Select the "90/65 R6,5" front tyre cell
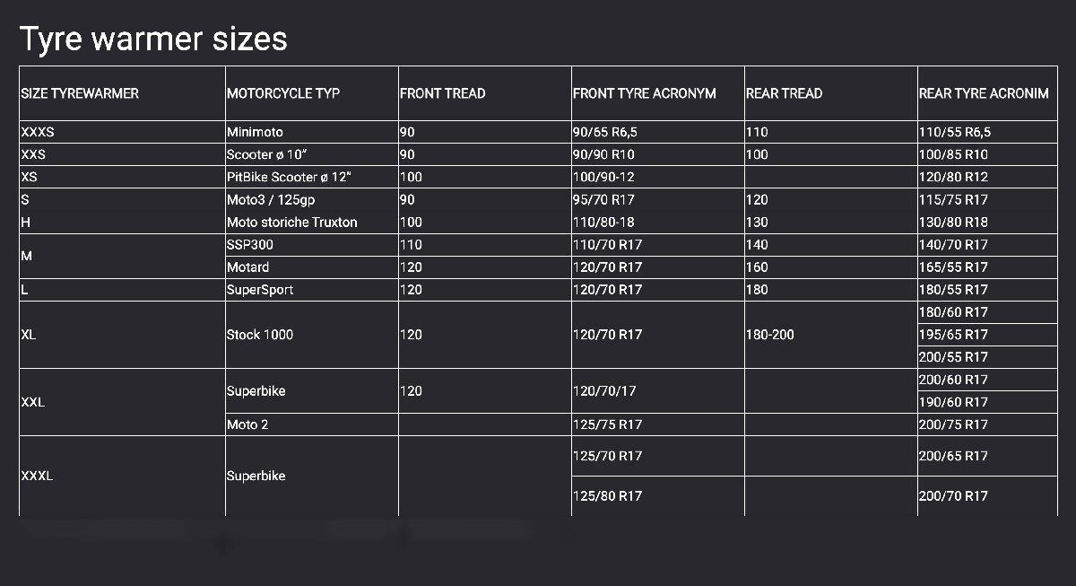This screenshot has height=586, width=1076. [605, 132]
